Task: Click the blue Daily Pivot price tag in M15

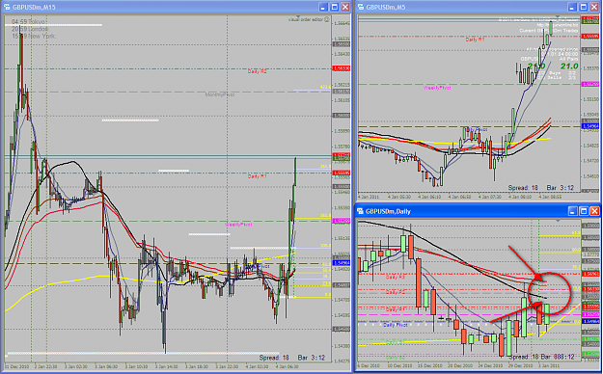Action: 342,263
